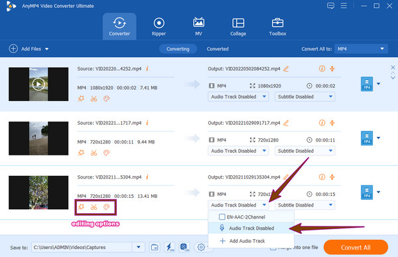Open the effects wand for VID20221...1717.mp4

coord(81,153)
